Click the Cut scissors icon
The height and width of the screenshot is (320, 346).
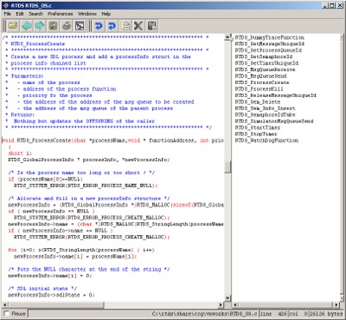[138, 26]
